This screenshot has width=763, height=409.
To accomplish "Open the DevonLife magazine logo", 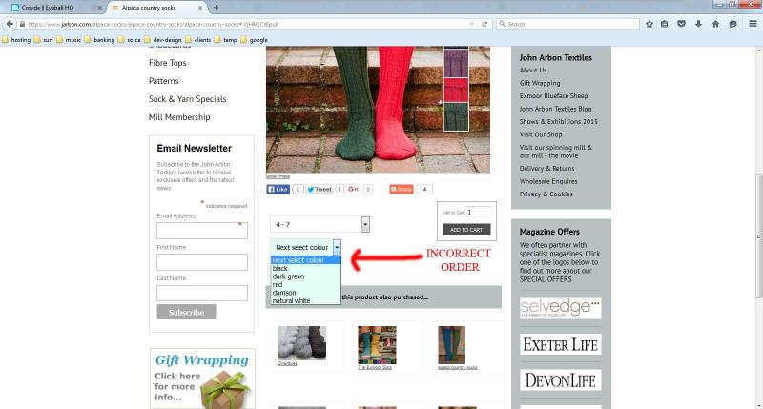I will tap(560, 379).
